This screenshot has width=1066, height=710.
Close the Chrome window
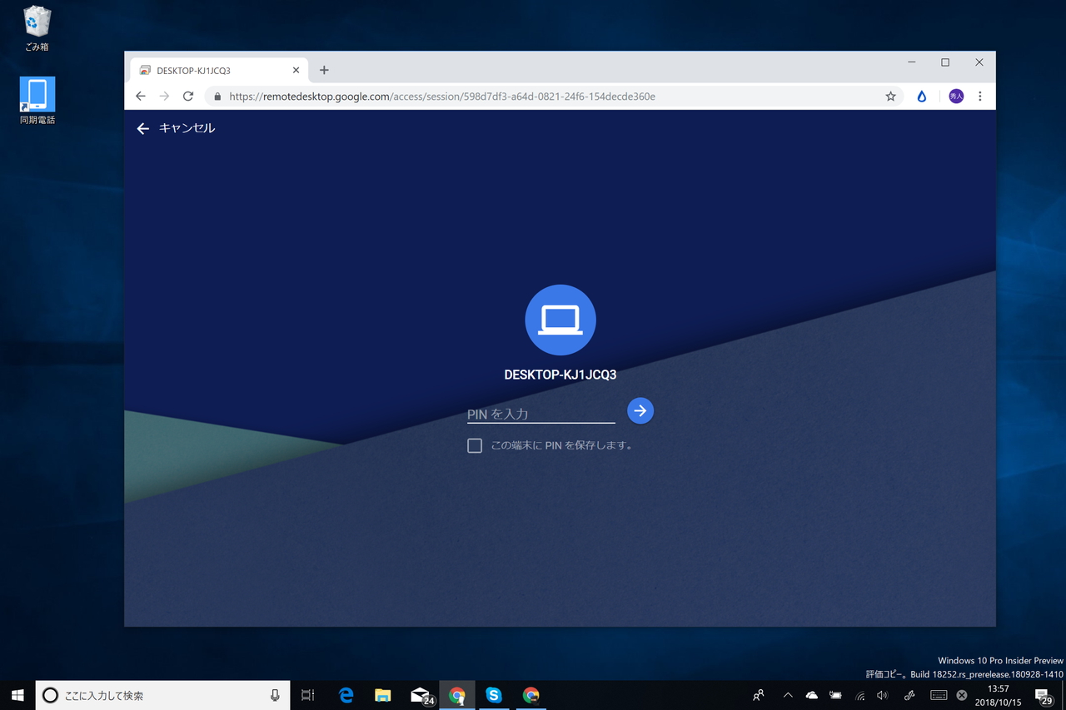point(979,62)
